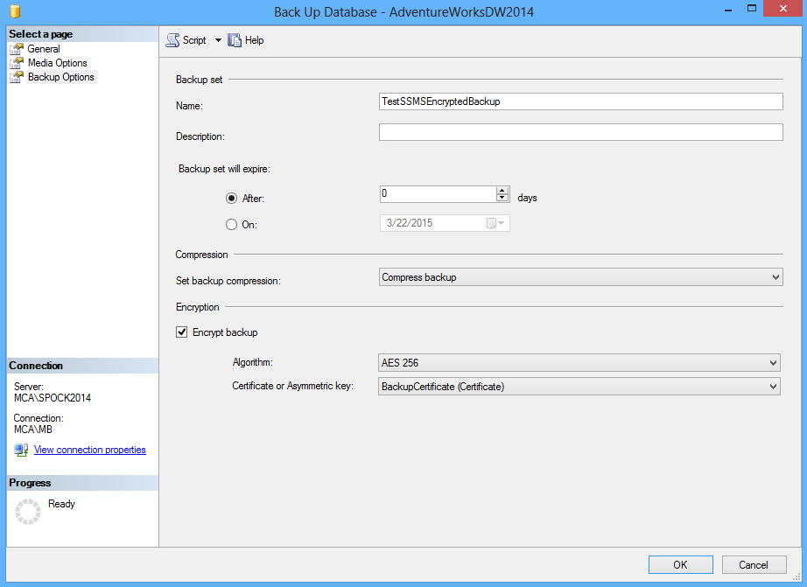Select the 'After' expiration radio button
807x587 pixels.
(x=231, y=199)
